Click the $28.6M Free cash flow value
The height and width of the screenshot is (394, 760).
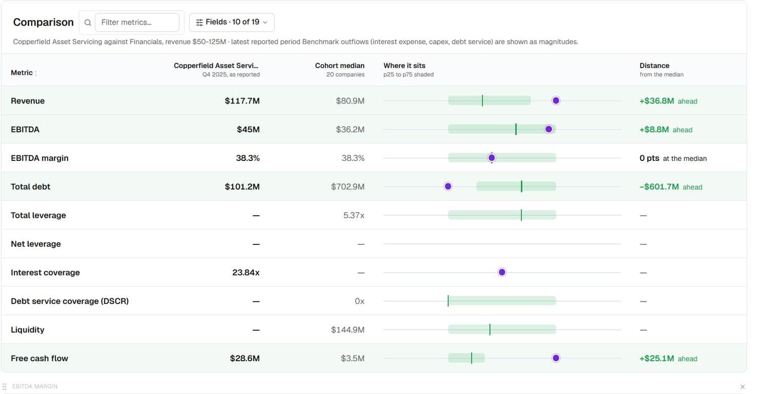coord(245,359)
